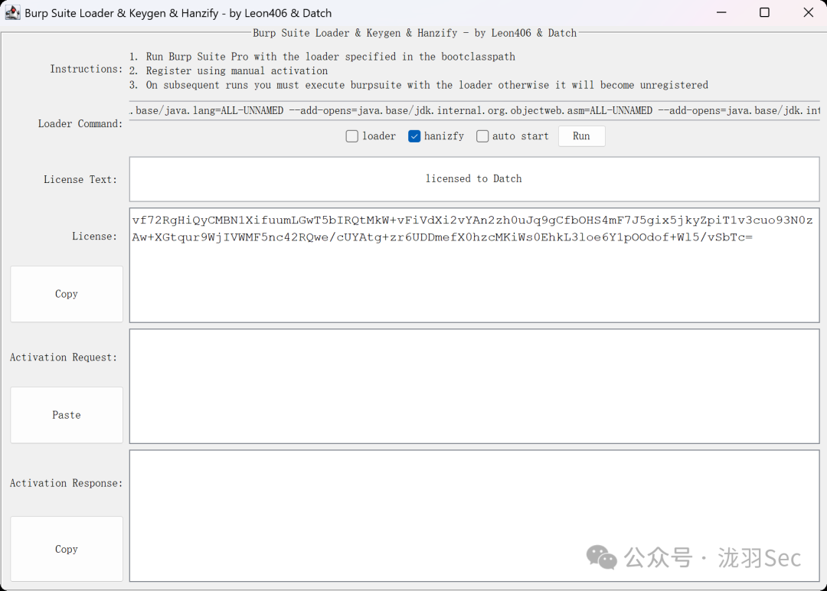Viewport: 827px width, 591px height.
Task: Click the 'Loader Command:' label
Action: tap(80, 124)
